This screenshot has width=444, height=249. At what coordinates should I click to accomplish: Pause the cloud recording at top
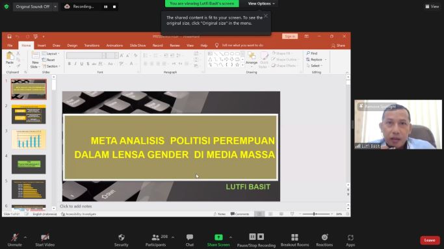point(105,7)
